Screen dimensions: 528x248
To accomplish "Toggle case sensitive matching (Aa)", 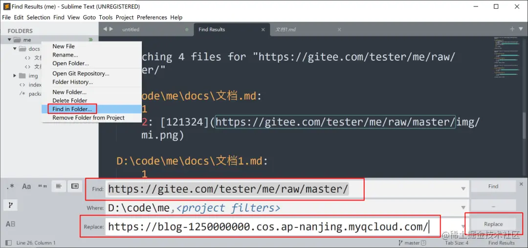I will [26, 186].
